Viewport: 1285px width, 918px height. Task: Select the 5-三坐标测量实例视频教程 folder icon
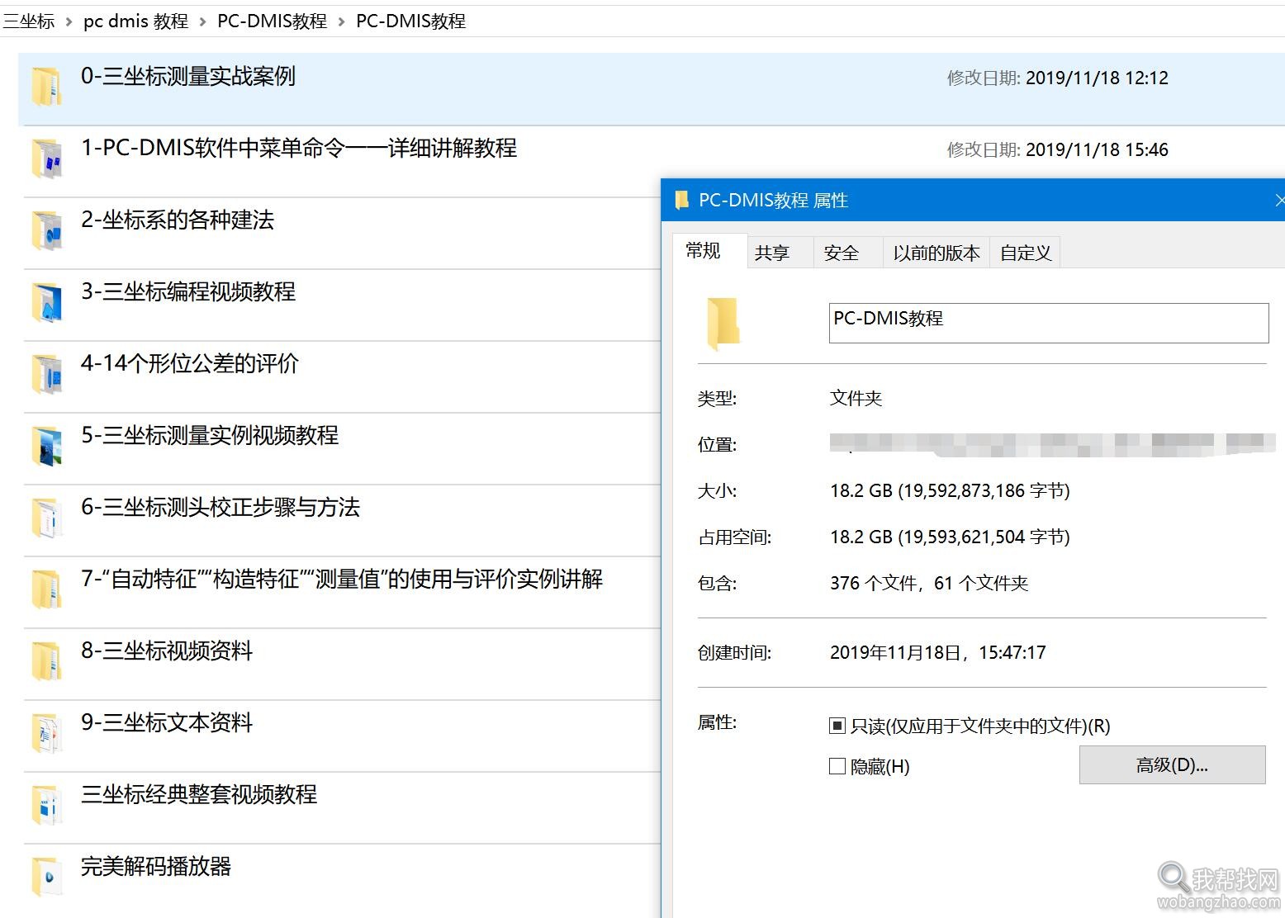46,445
